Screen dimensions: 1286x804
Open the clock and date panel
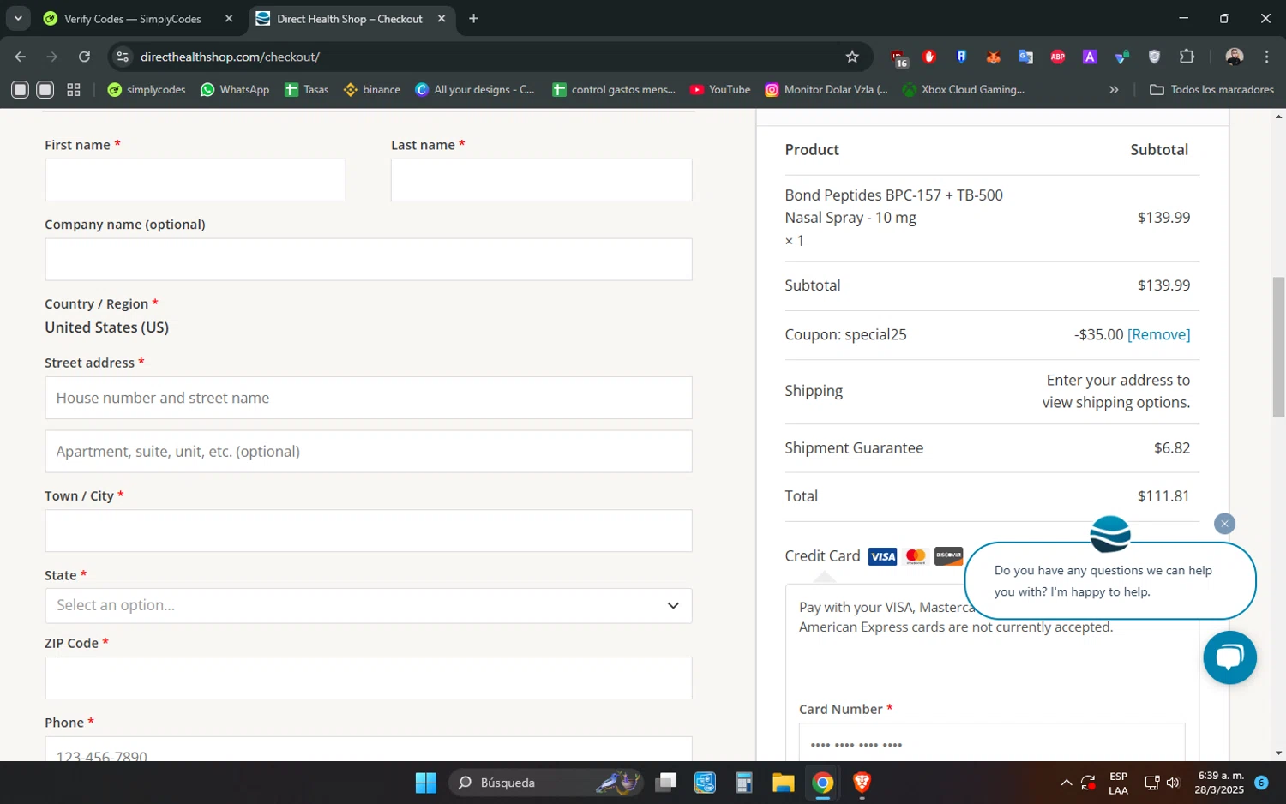[1221, 783]
